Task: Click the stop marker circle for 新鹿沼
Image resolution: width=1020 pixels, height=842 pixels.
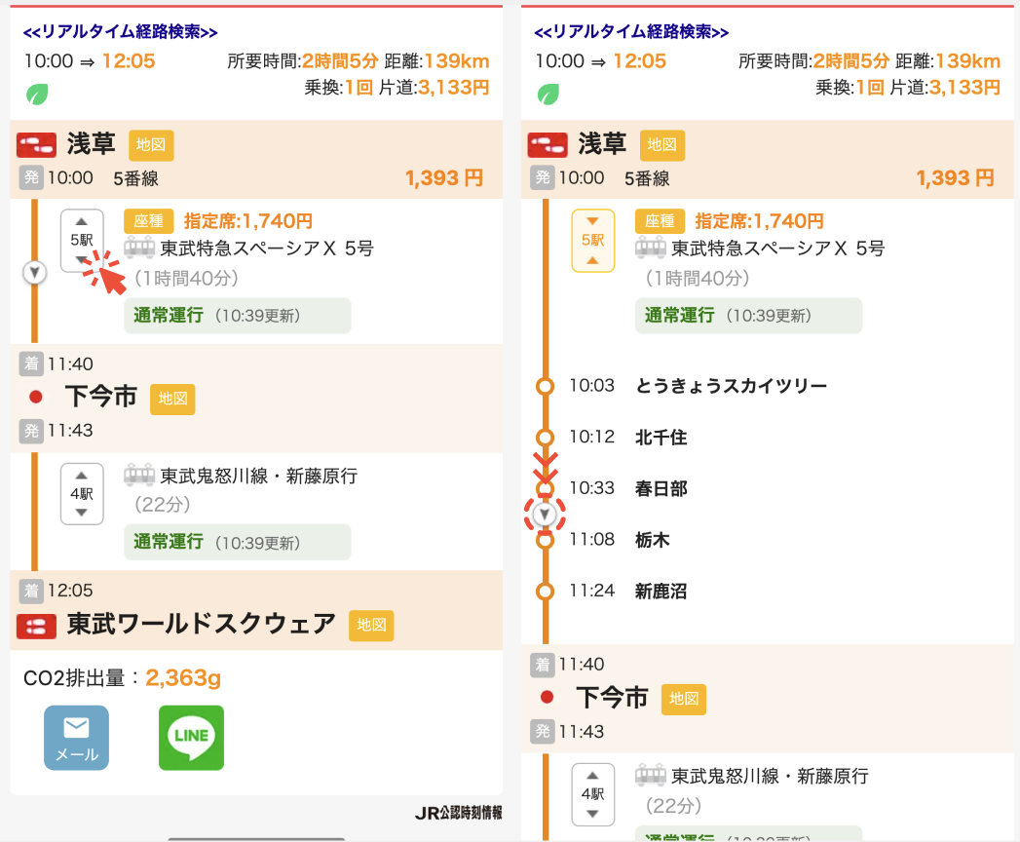Action: [546, 592]
